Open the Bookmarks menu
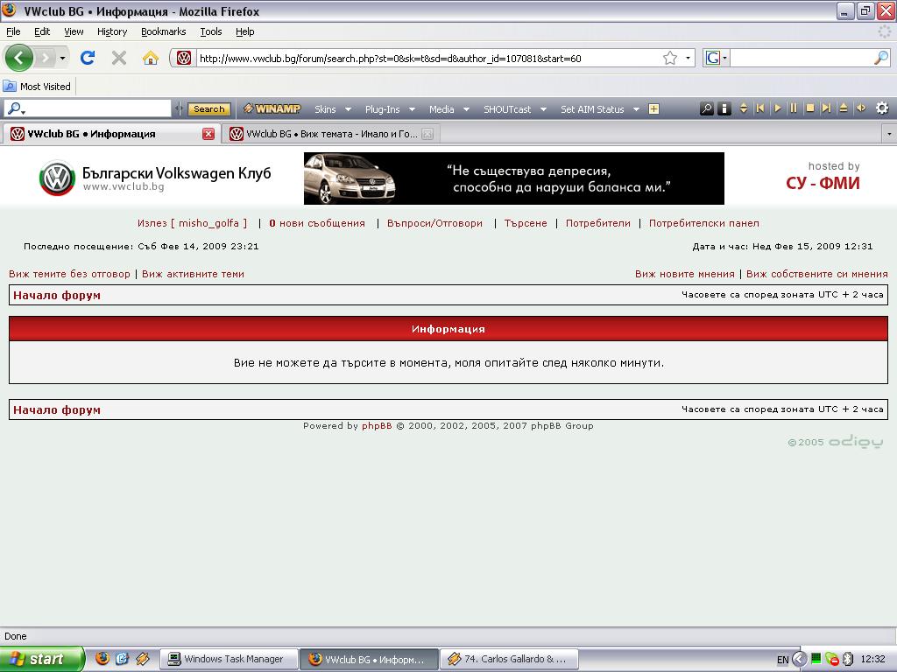 [163, 31]
